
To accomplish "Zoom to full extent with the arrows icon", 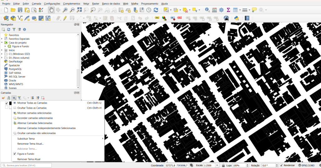I will click(79, 10).
